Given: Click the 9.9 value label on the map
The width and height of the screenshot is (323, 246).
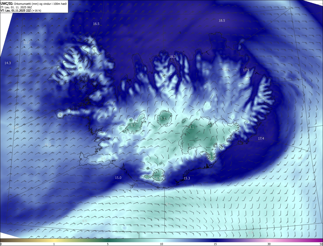Looking at the screenshot, I should [300, 158].
